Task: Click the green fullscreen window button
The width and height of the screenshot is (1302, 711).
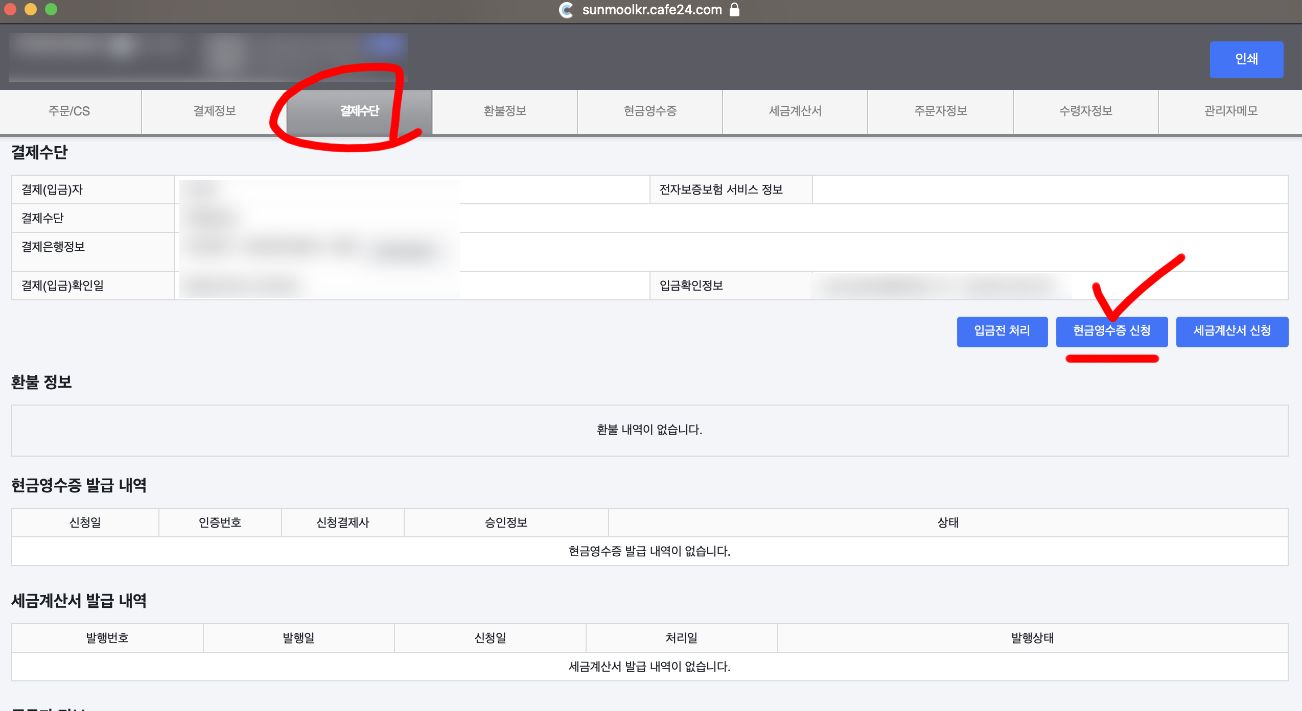Action: click(x=51, y=9)
